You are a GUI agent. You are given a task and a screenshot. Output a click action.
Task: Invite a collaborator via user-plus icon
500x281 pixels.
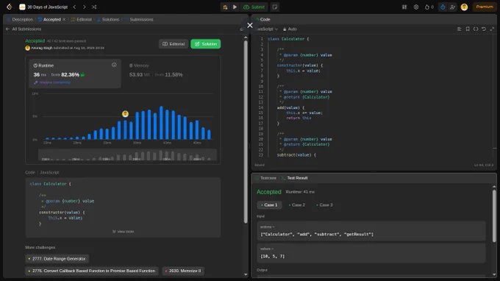pyautogui.click(x=452, y=7)
